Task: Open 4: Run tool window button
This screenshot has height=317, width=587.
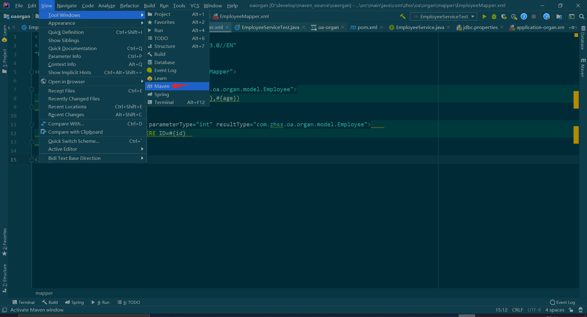Action: 100,302
